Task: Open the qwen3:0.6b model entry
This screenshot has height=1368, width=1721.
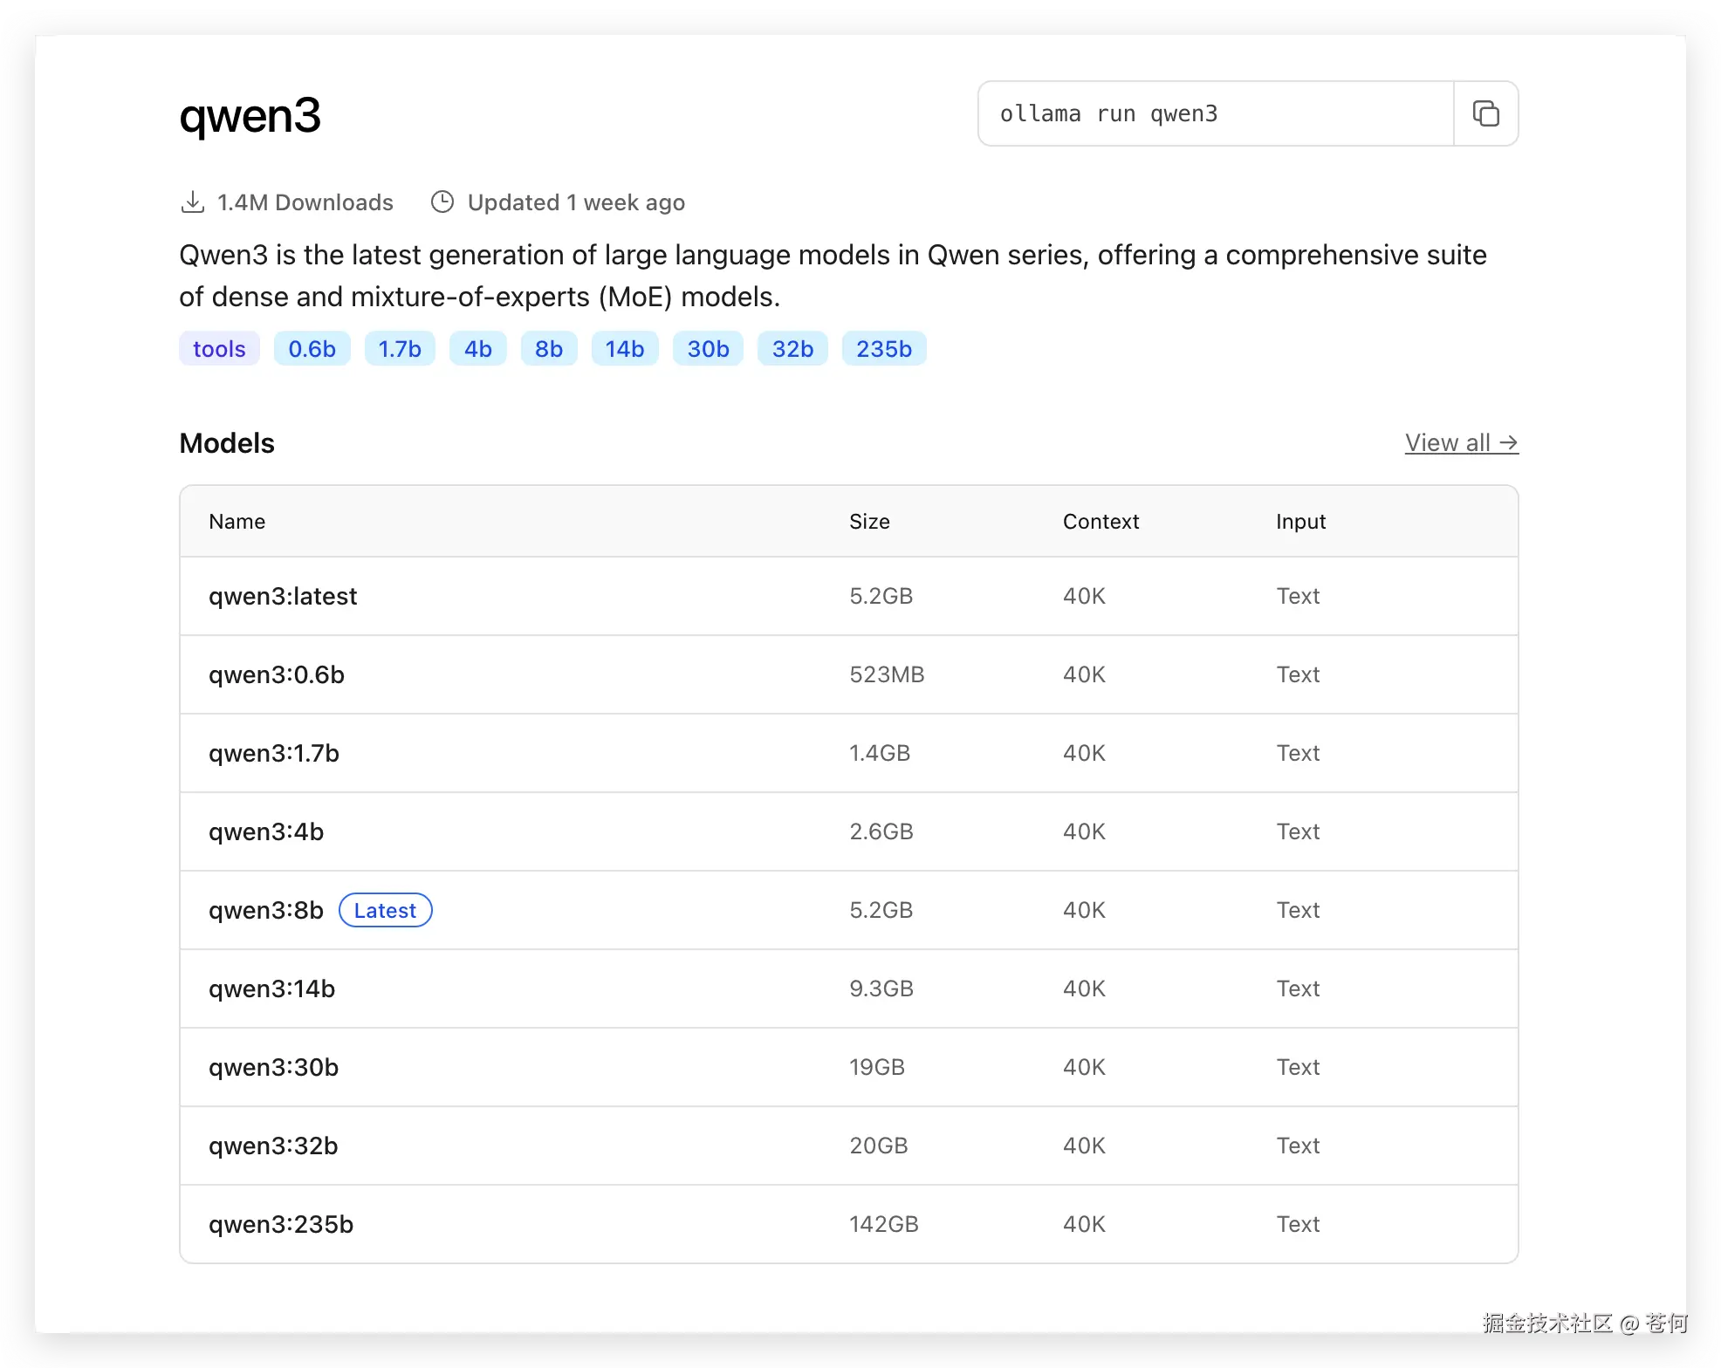Action: 277,675
